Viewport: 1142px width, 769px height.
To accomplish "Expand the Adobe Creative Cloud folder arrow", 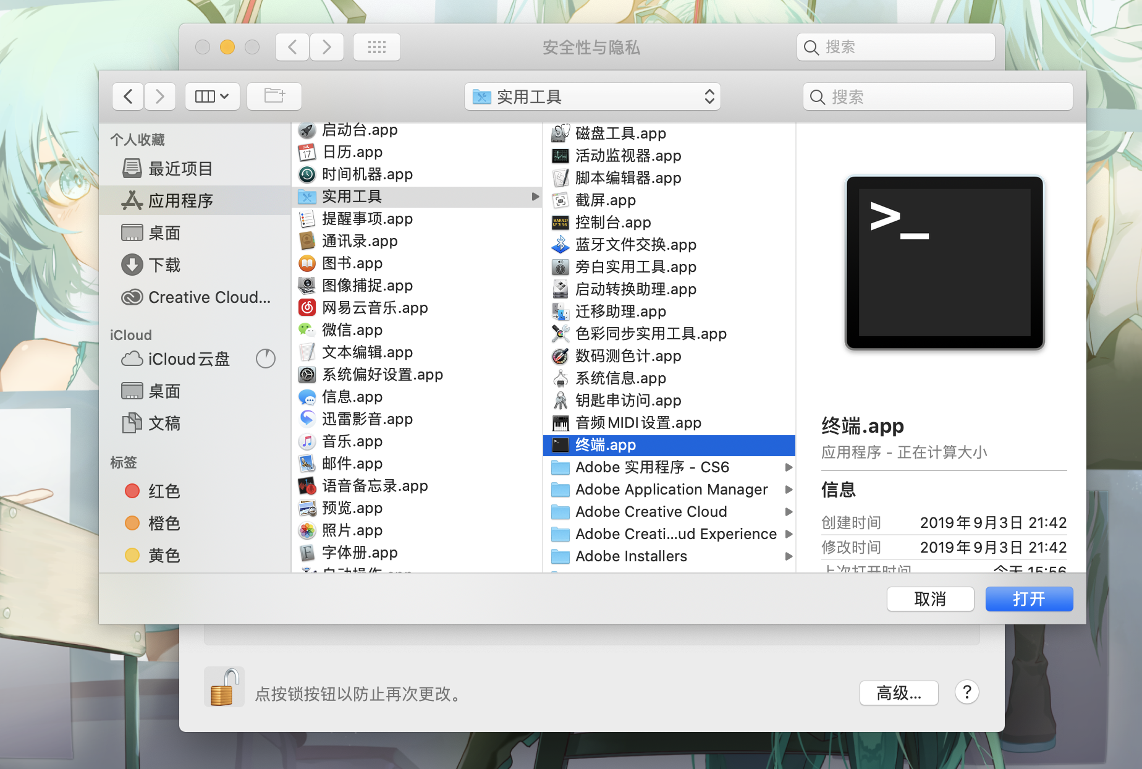I will (x=789, y=512).
